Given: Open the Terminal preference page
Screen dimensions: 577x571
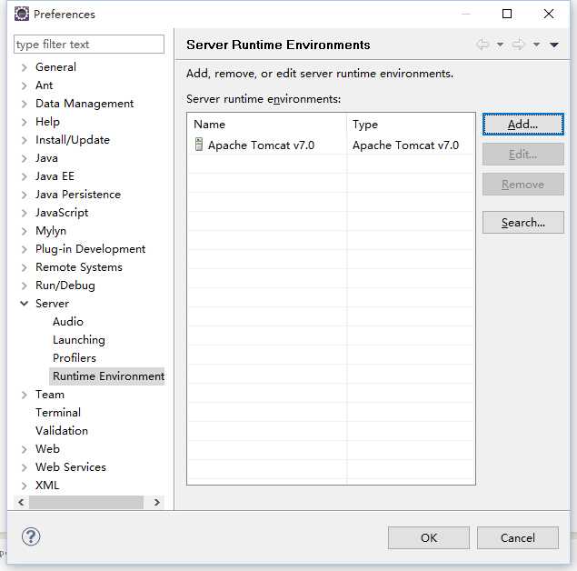Looking at the screenshot, I should tap(58, 412).
